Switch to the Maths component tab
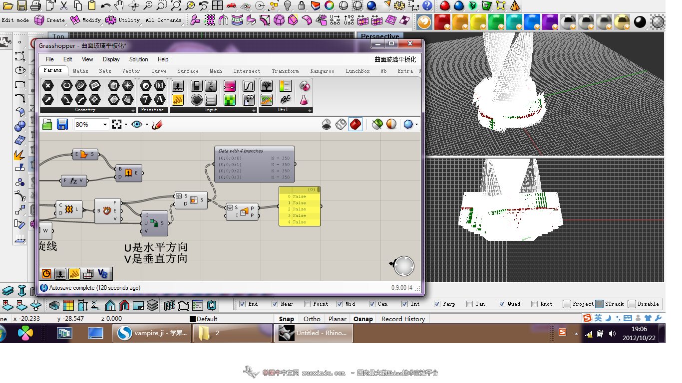This screenshot has height=383, width=682. [x=80, y=71]
